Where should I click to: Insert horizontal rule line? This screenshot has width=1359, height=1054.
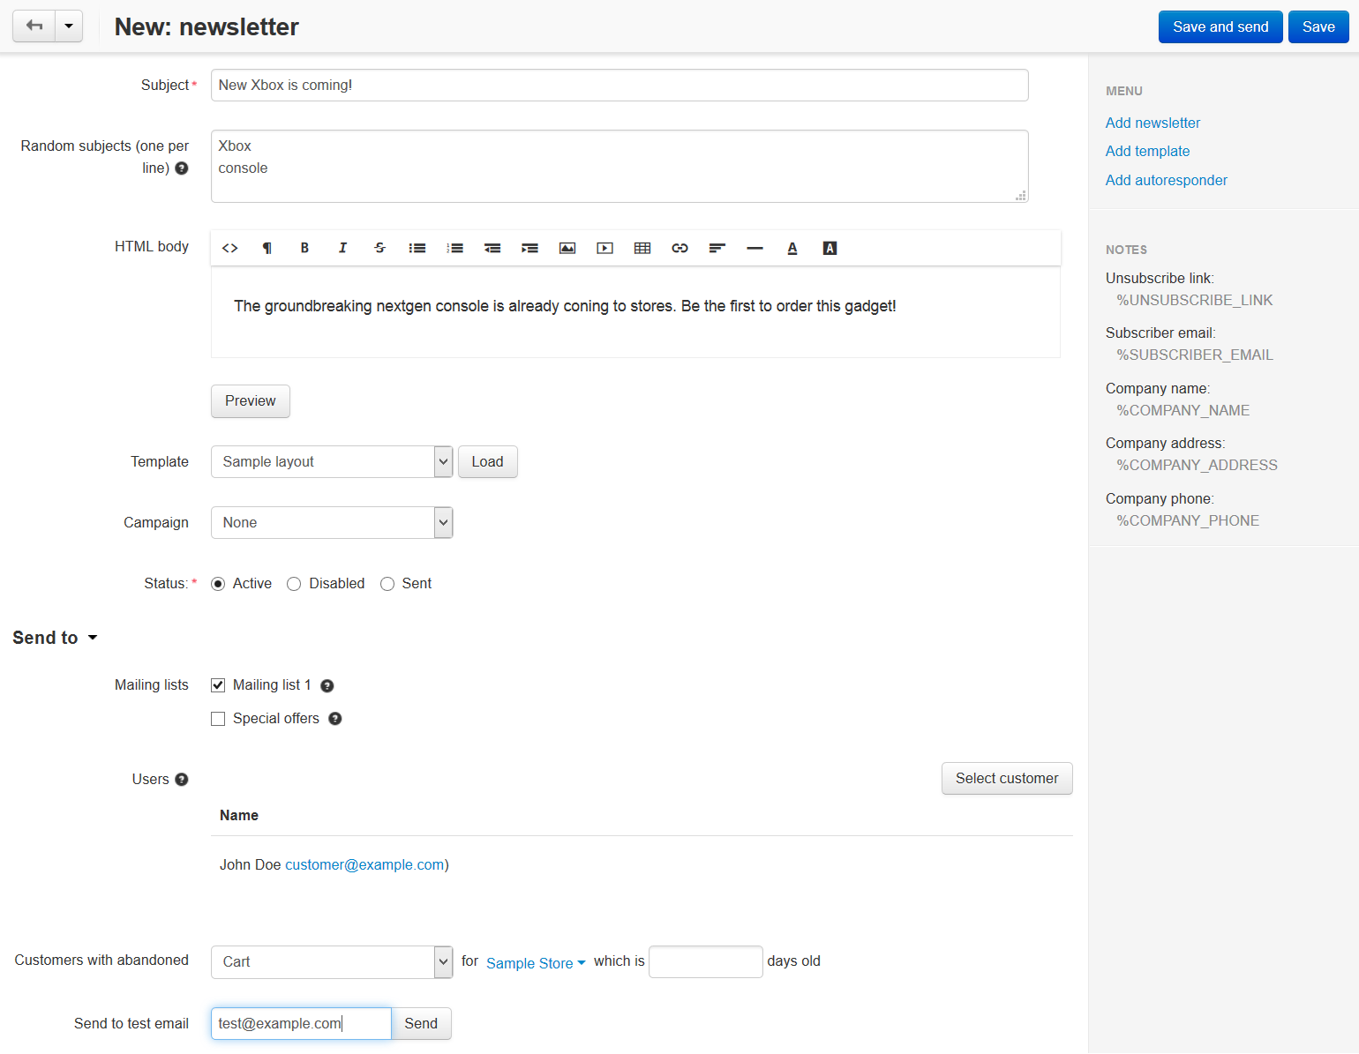click(755, 249)
